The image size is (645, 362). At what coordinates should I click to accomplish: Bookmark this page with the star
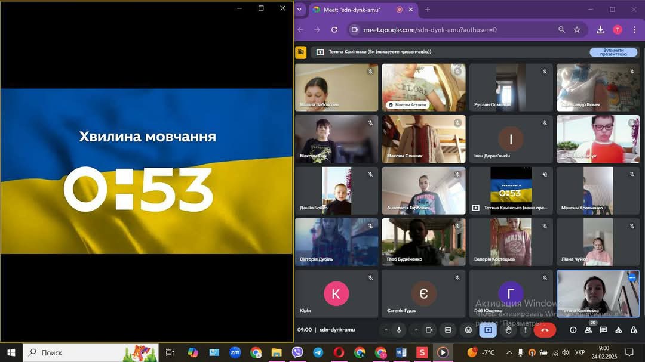pos(577,30)
